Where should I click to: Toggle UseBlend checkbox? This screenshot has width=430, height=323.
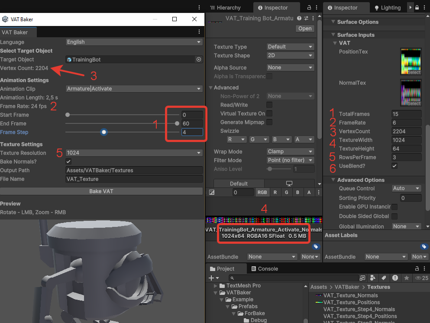tap(394, 166)
